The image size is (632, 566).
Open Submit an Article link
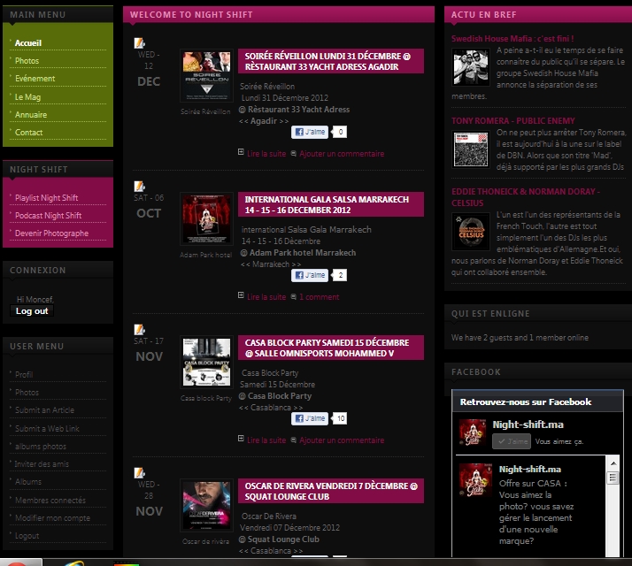coord(45,410)
